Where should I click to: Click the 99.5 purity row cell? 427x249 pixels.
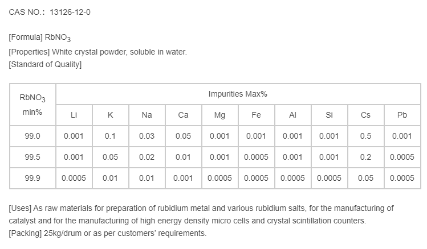(x=32, y=157)
